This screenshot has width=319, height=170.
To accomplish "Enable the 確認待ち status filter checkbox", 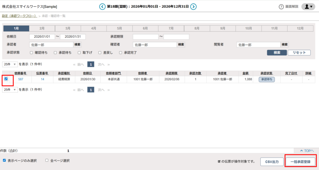I will tap(31, 53).
